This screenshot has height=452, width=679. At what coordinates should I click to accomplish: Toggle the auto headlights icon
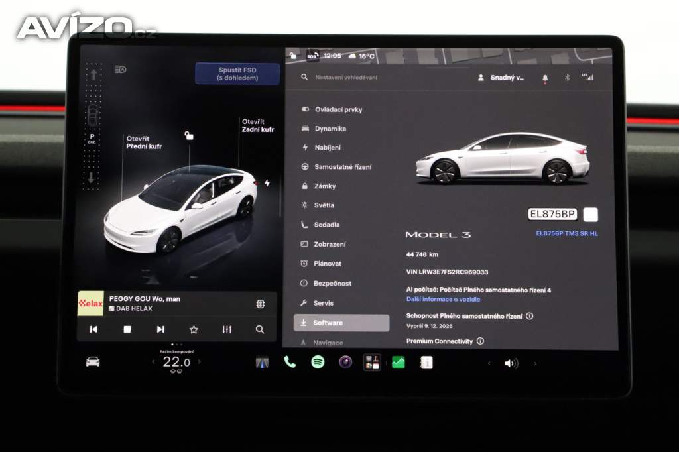tap(121, 70)
